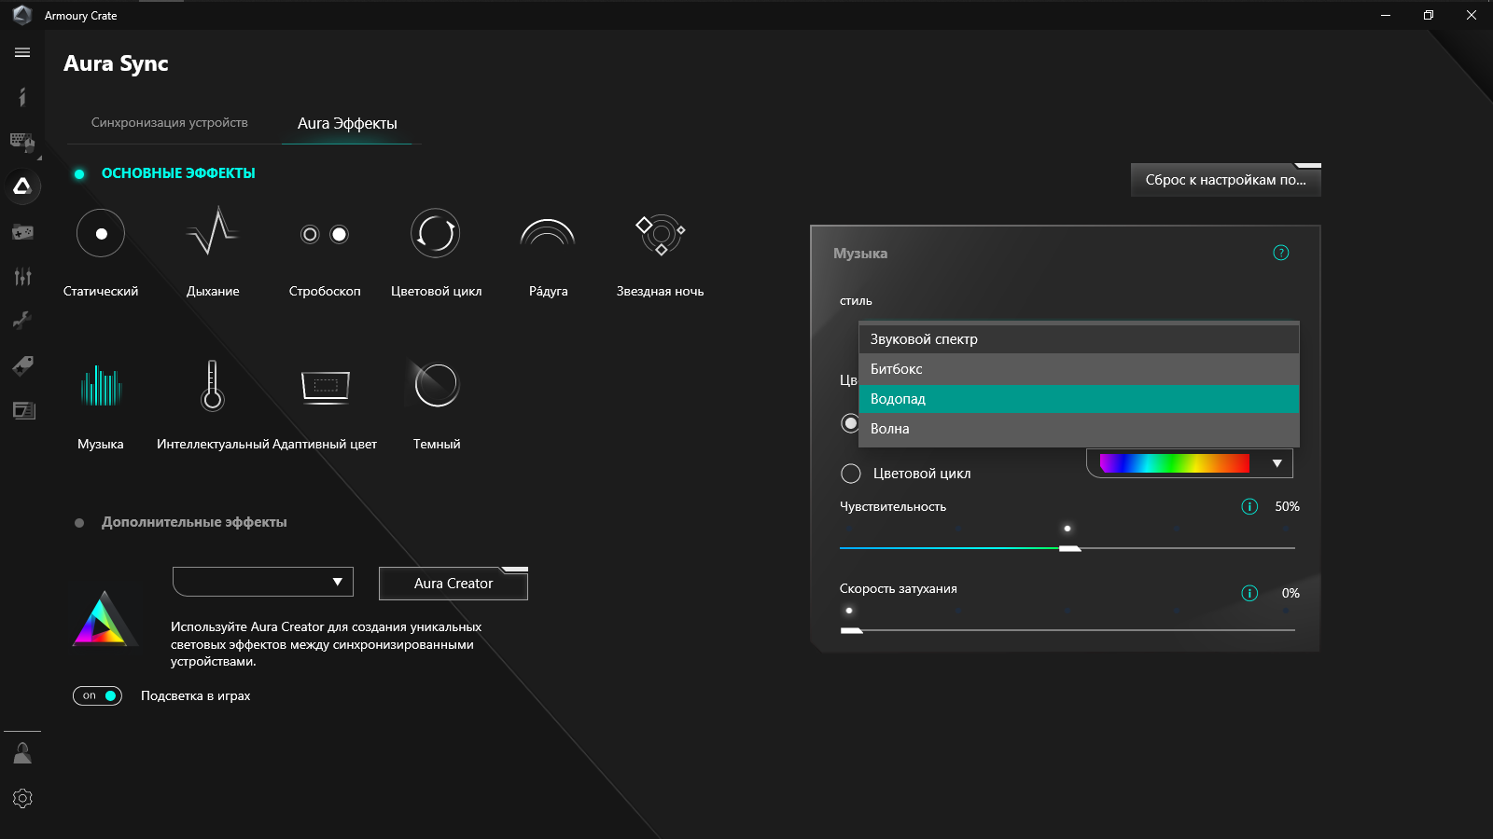Choose Звуковой спектр from style list
Image resolution: width=1493 pixels, height=839 pixels.
point(1079,339)
